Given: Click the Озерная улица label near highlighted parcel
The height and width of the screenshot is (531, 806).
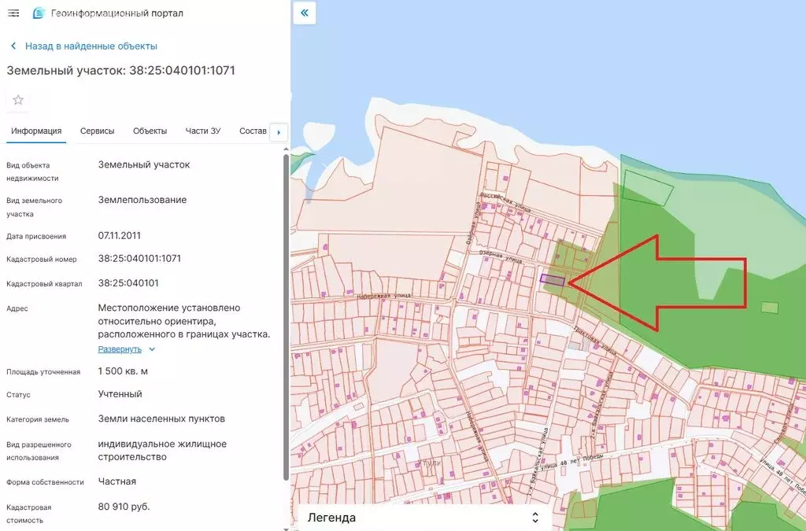Looking at the screenshot, I should tap(500, 256).
